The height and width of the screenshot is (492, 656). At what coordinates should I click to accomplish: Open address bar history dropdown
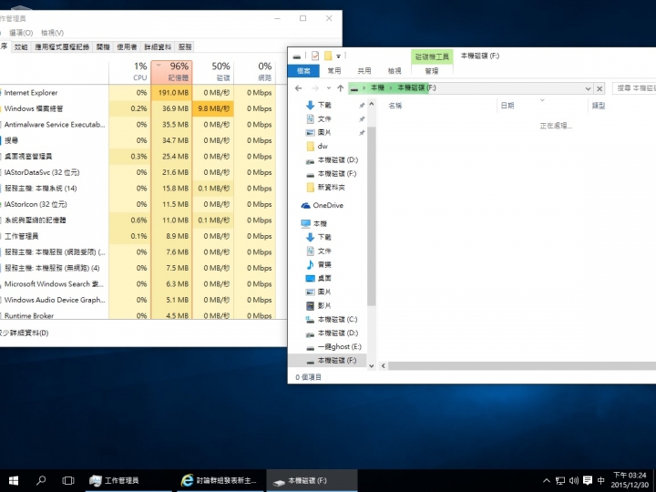[588, 88]
